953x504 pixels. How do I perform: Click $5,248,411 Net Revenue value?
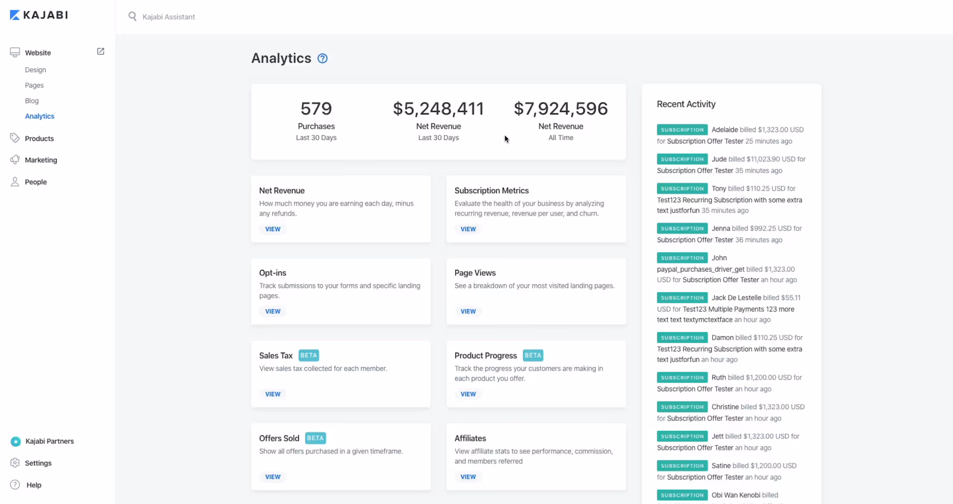point(438,108)
